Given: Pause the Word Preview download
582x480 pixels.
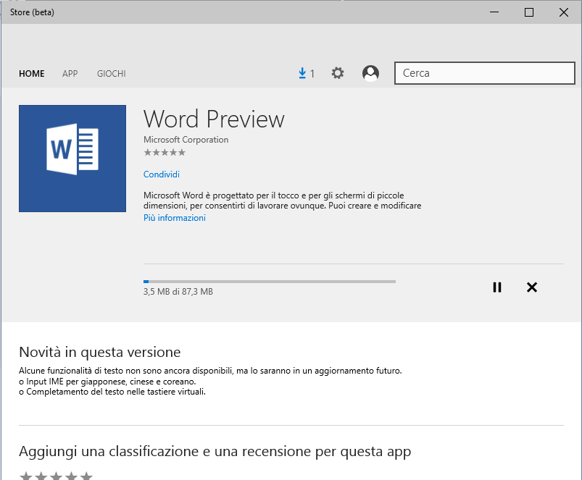Looking at the screenshot, I should point(497,287).
